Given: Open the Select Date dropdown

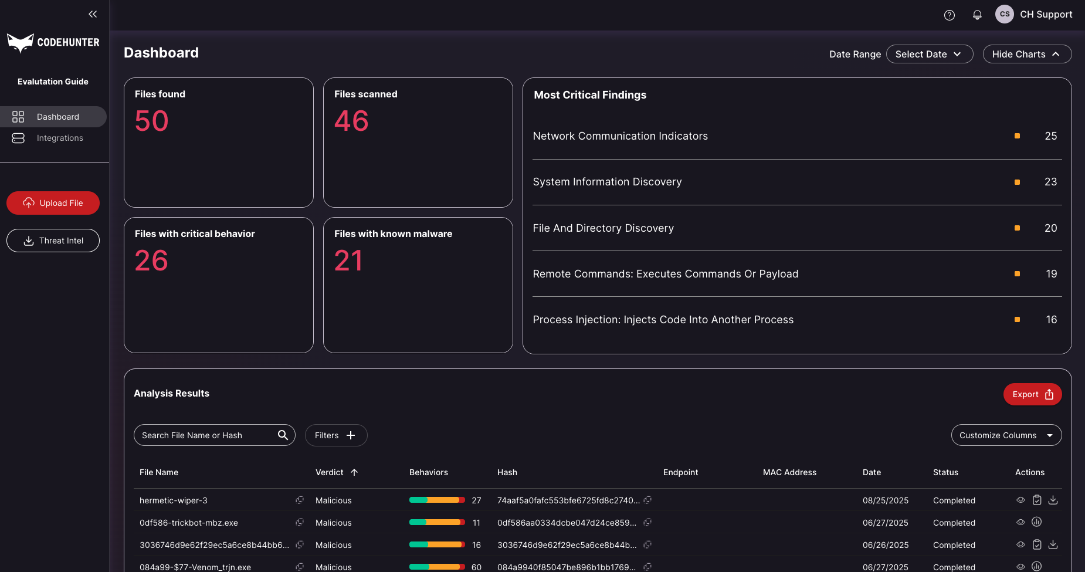Looking at the screenshot, I should click(x=929, y=54).
